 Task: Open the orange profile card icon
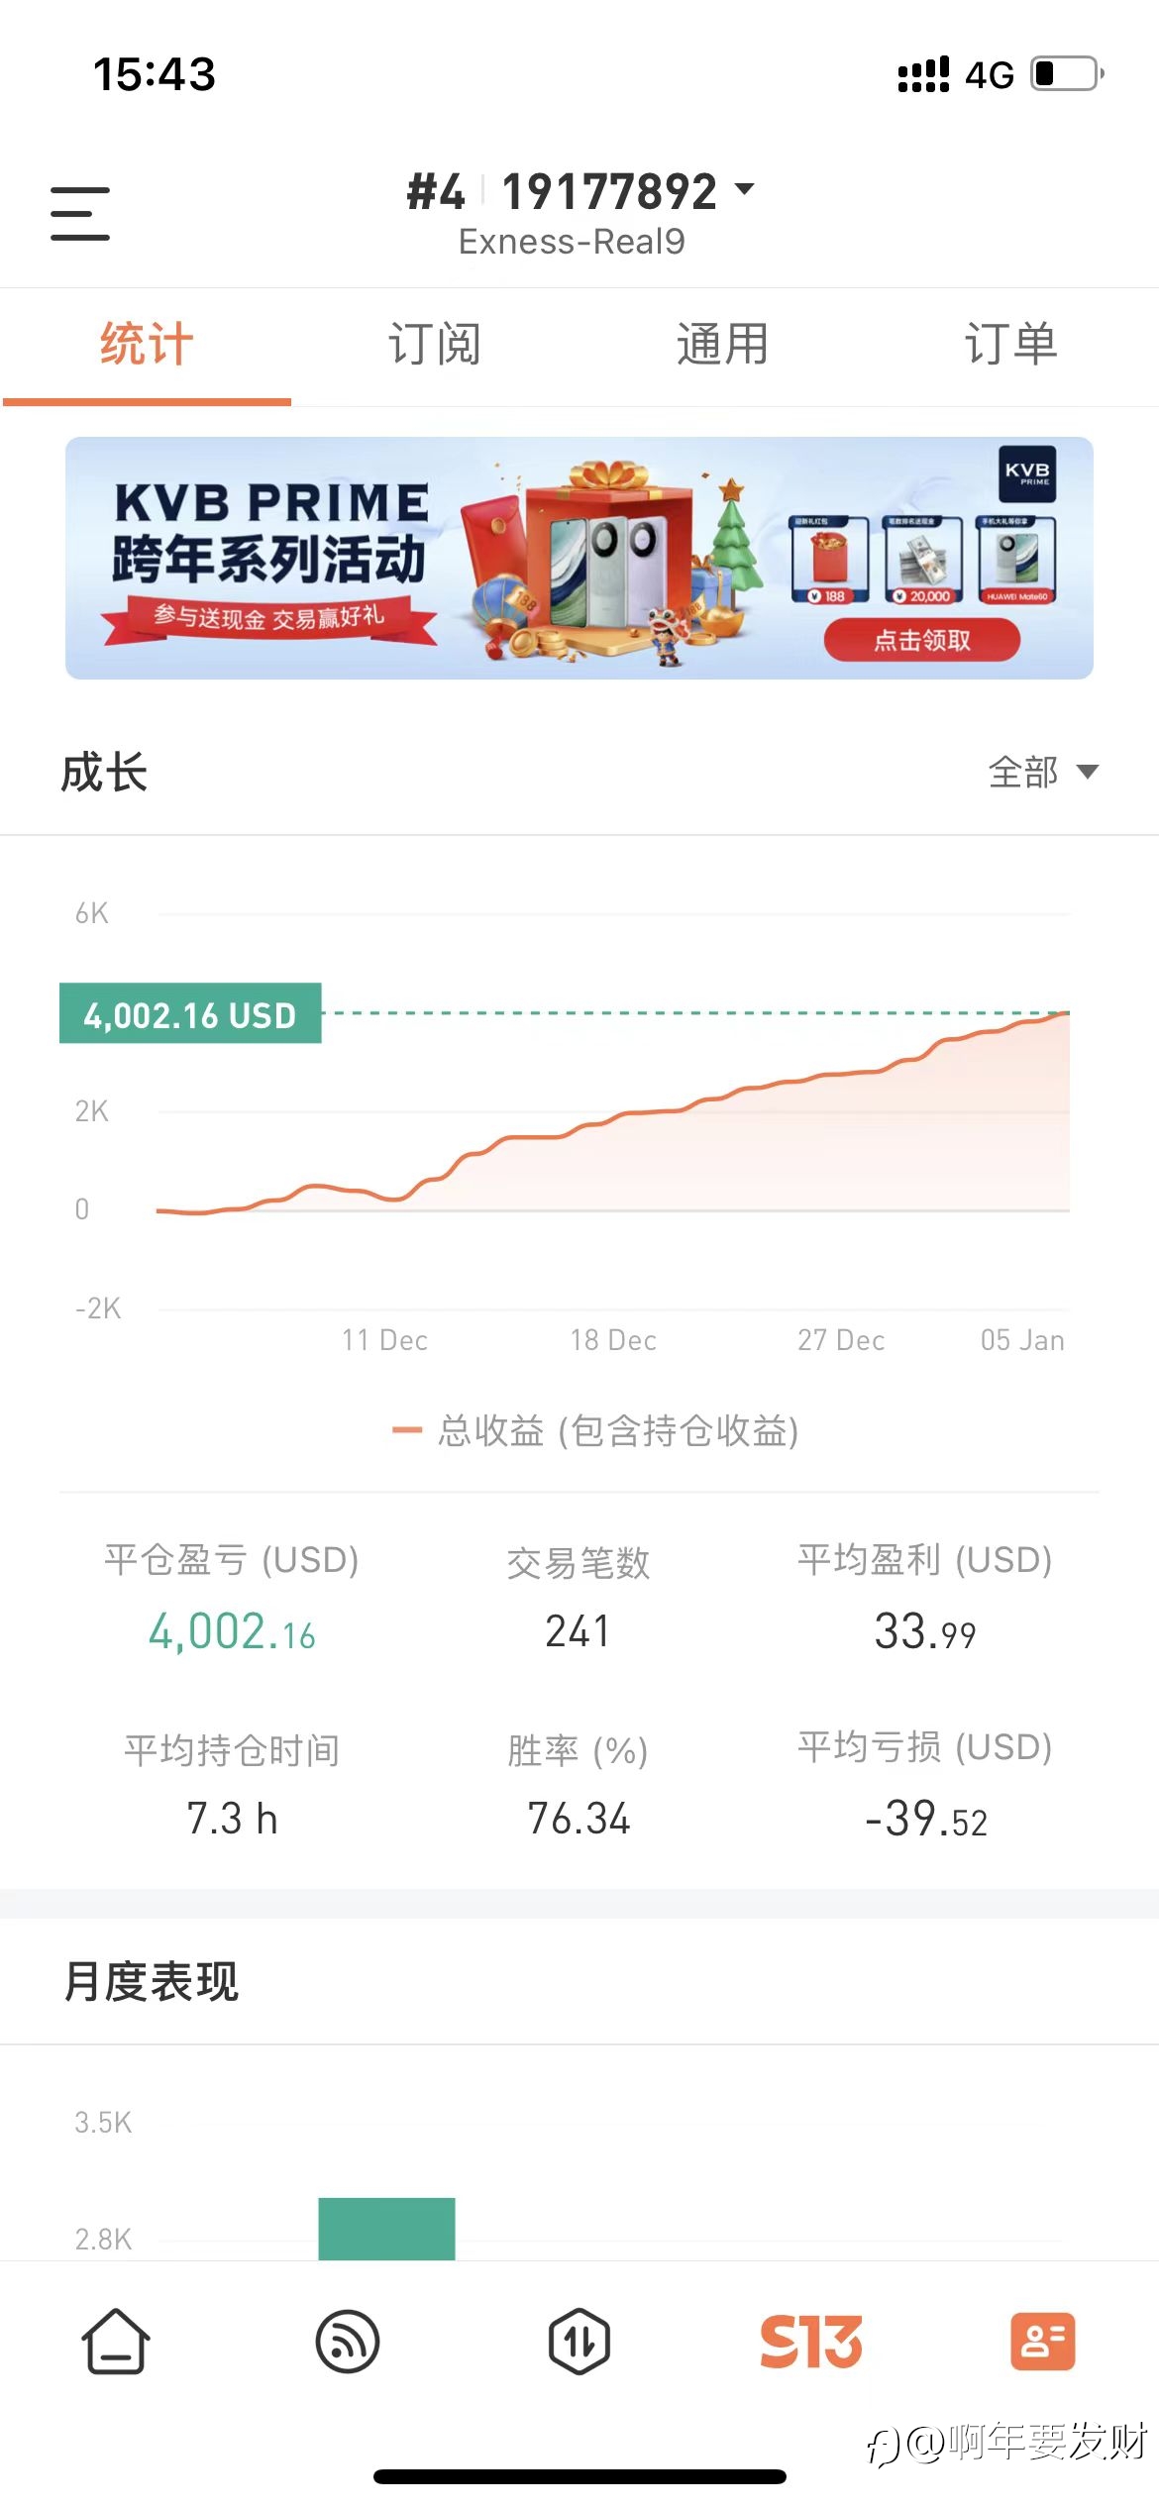tap(1042, 2342)
